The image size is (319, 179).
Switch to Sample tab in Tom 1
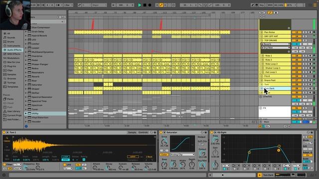pyautogui.click(x=132, y=132)
